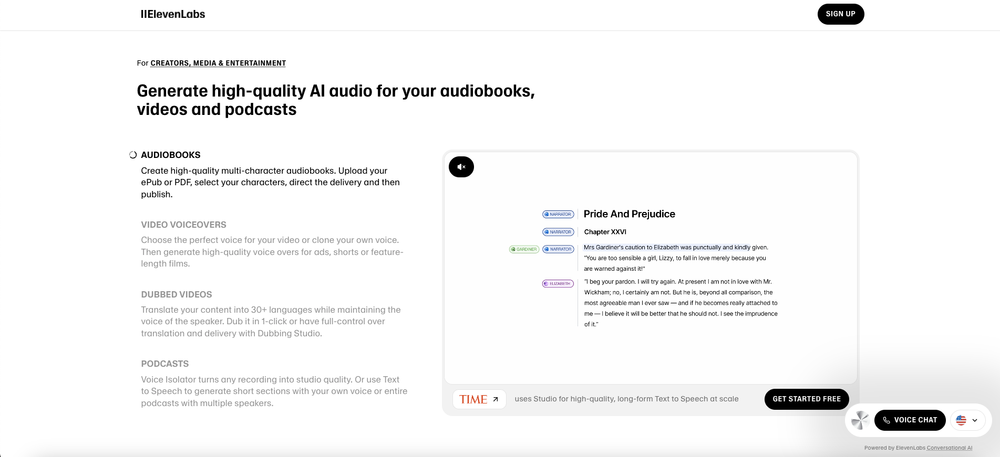
Task: Open the Conversational AI link
Action: pos(949,448)
